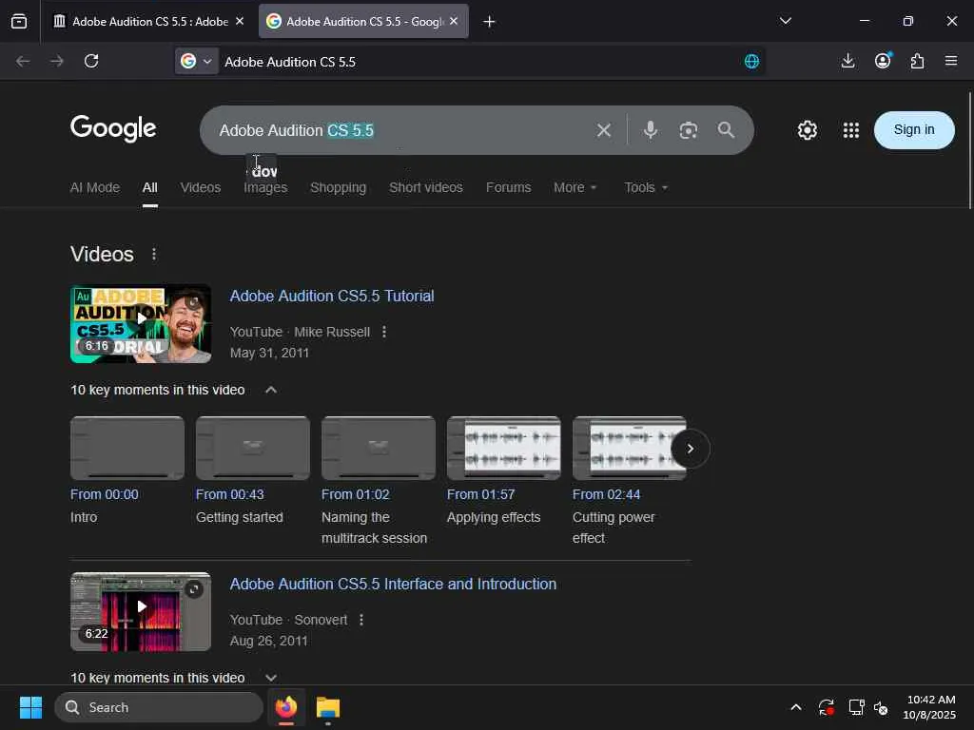Image resolution: width=974 pixels, height=730 pixels.
Task: Go back to previous page
Action: [x=23, y=62]
